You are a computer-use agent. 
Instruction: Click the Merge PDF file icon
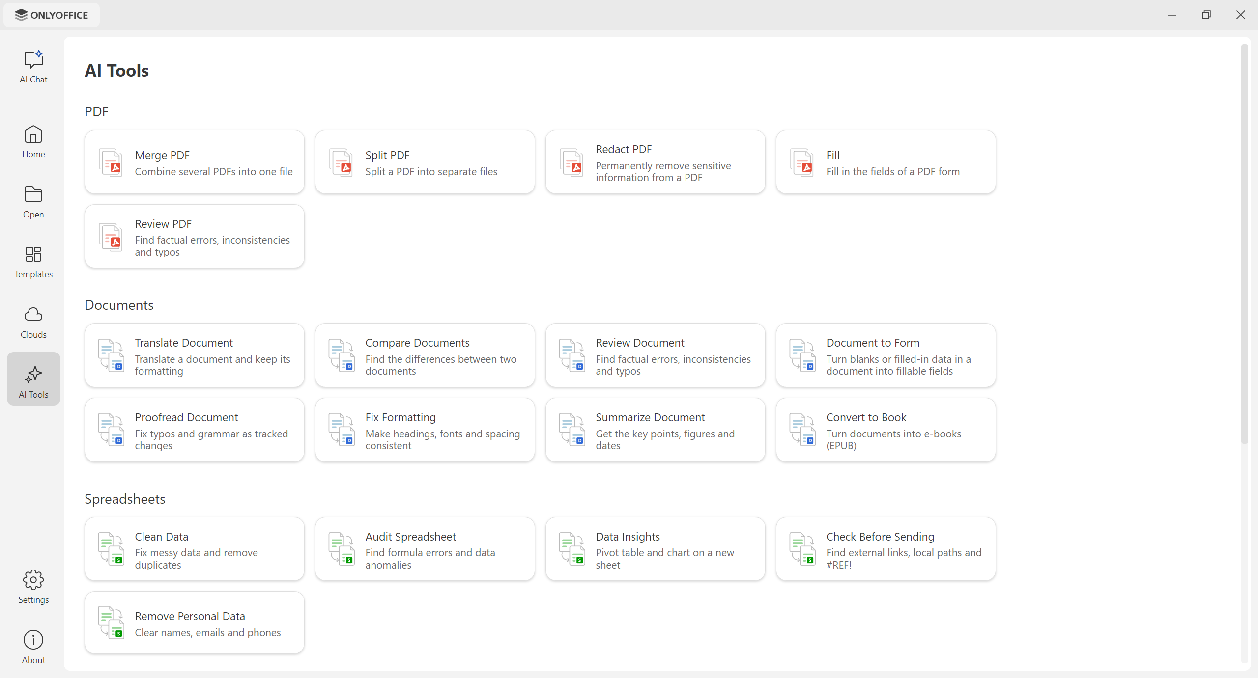(x=111, y=163)
